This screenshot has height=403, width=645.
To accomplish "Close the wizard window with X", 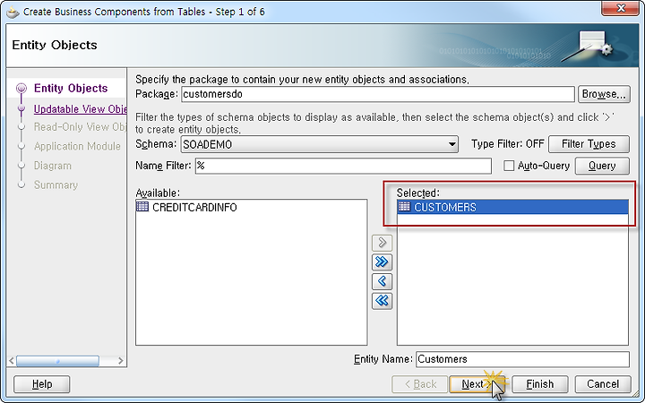I will 621,8.
